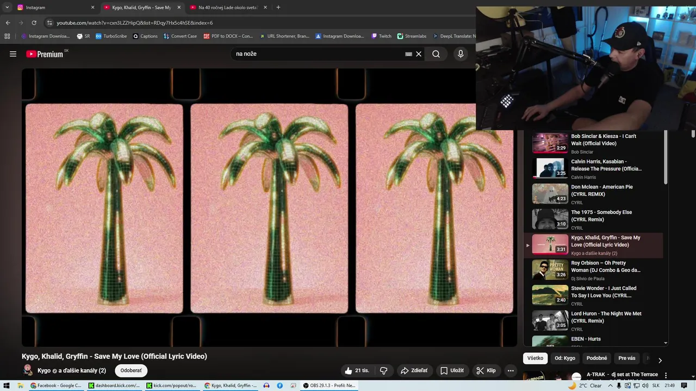Screen dimensions: 696x391
Task: Reload the page with the browser refresh icon
Action: (34, 23)
